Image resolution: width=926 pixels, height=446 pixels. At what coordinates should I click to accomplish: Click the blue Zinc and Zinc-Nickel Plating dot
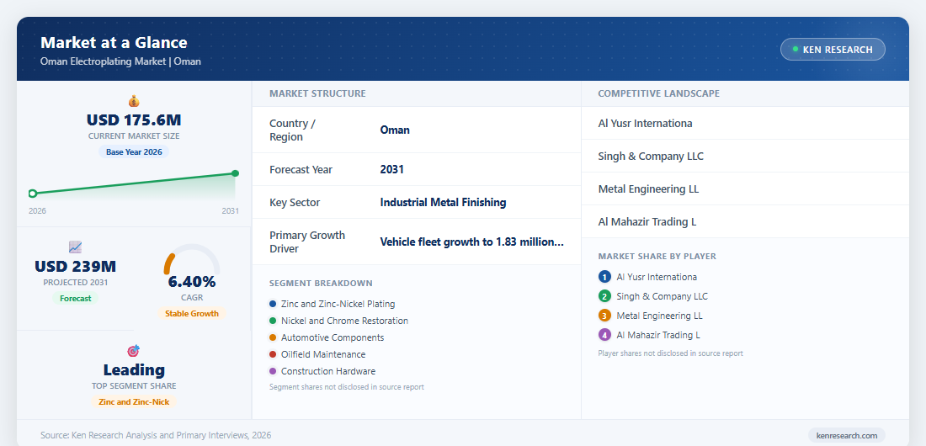click(x=272, y=305)
